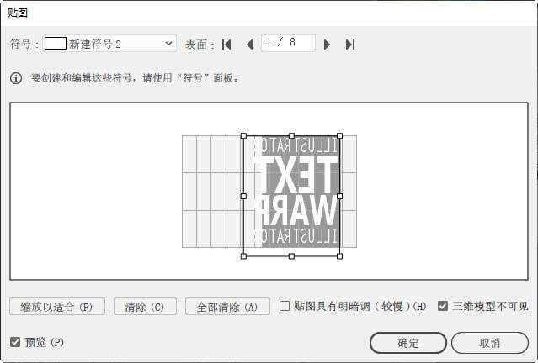Go to last surface
The image size is (538, 363).
350,45
